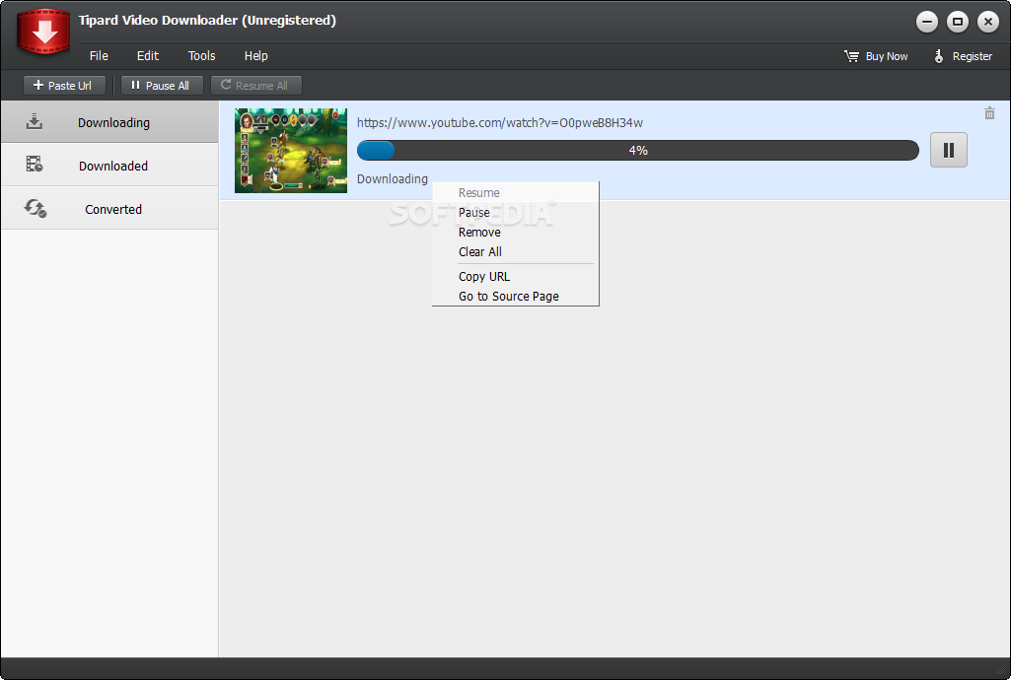The width and height of the screenshot is (1011, 680).
Task: Click the Paste Url button
Action: (x=64, y=85)
